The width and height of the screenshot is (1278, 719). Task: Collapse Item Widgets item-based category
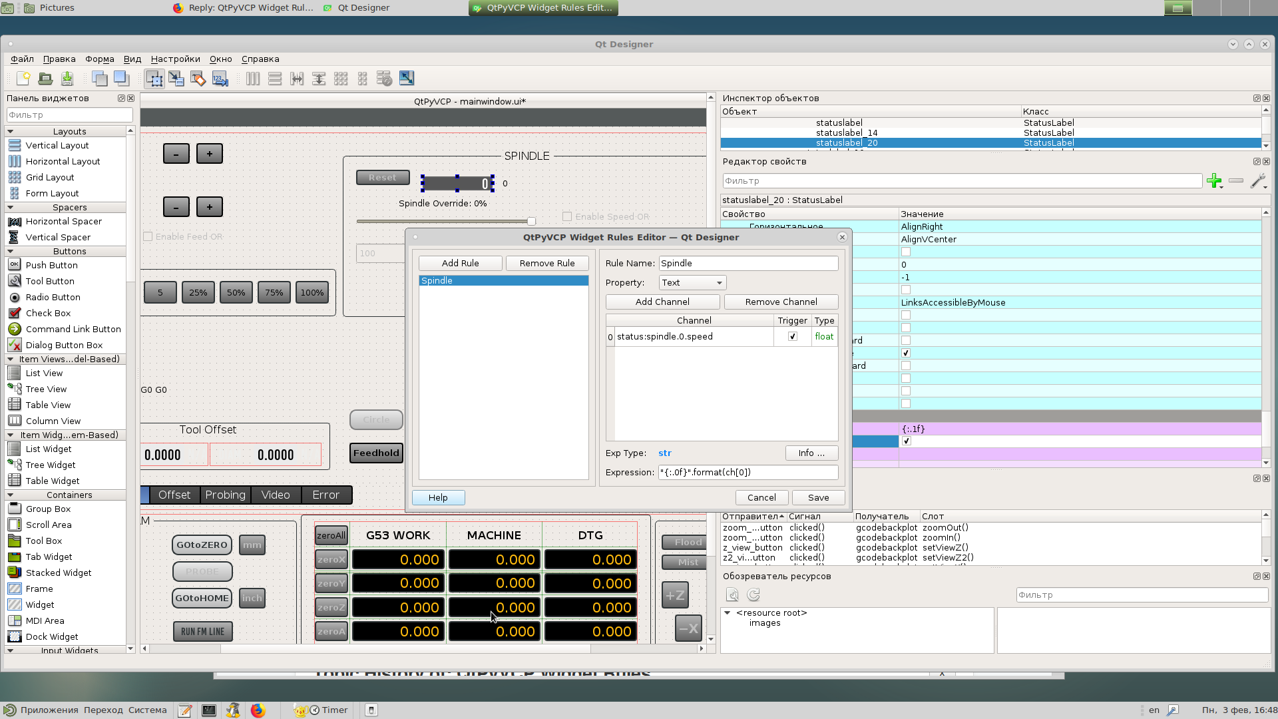[x=11, y=435]
